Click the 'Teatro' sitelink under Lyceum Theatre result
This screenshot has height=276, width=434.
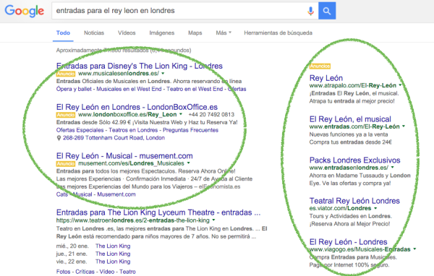127,272
